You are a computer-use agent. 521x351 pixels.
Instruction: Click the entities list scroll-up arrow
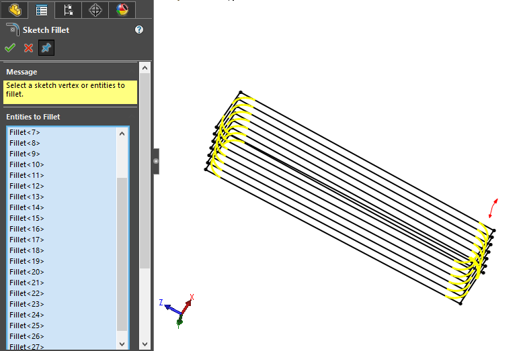click(x=122, y=134)
